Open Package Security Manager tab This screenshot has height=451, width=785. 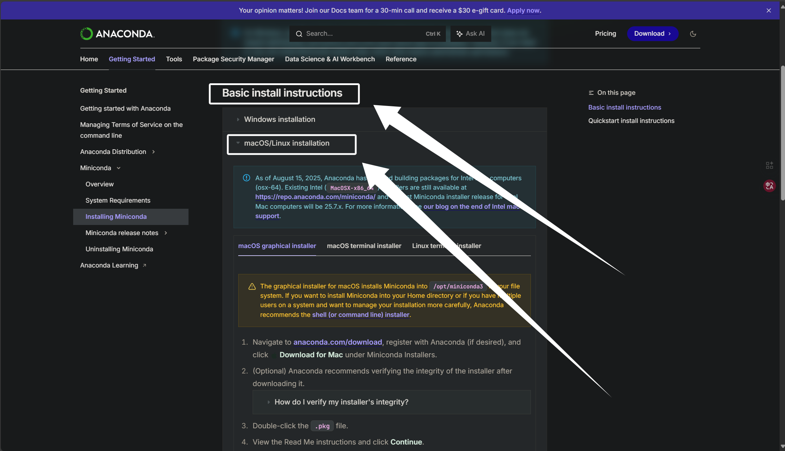click(x=234, y=59)
